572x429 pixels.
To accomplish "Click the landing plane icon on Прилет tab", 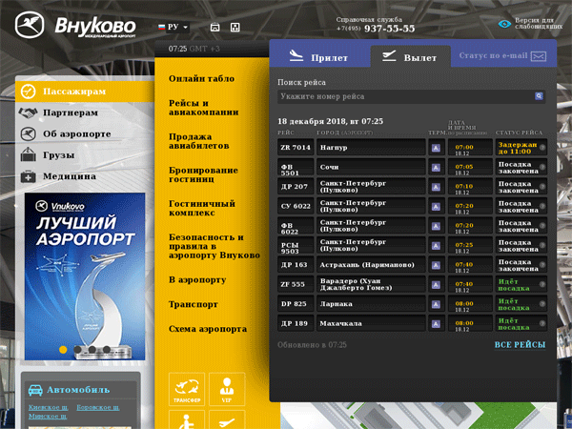I will [296, 55].
